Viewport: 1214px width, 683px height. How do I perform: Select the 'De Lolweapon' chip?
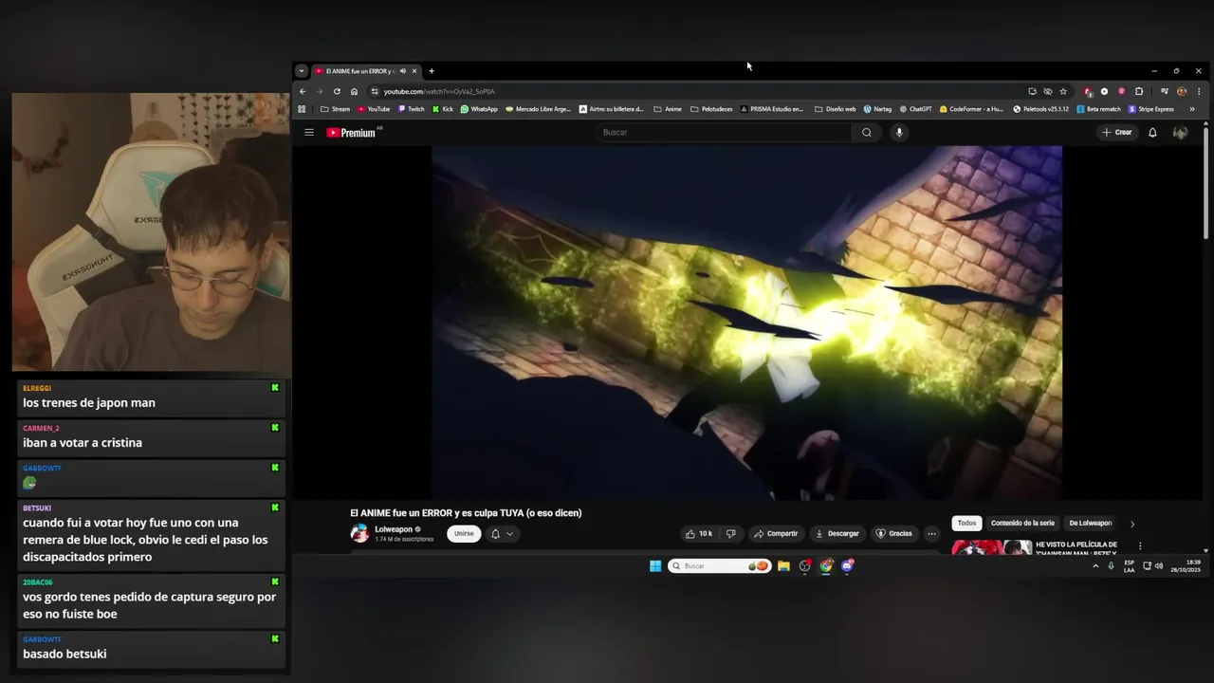tap(1091, 523)
